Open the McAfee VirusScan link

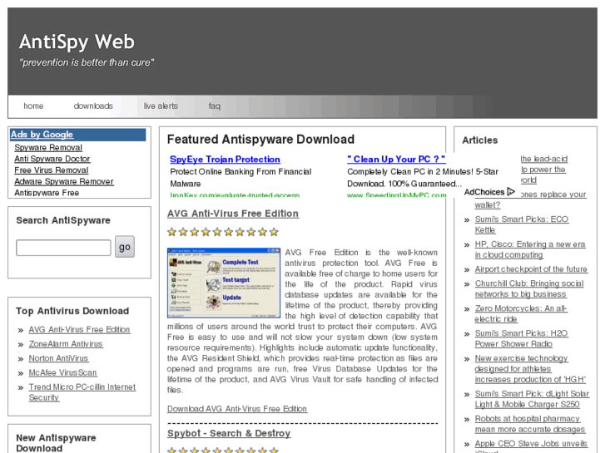pyautogui.click(x=62, y=372)
